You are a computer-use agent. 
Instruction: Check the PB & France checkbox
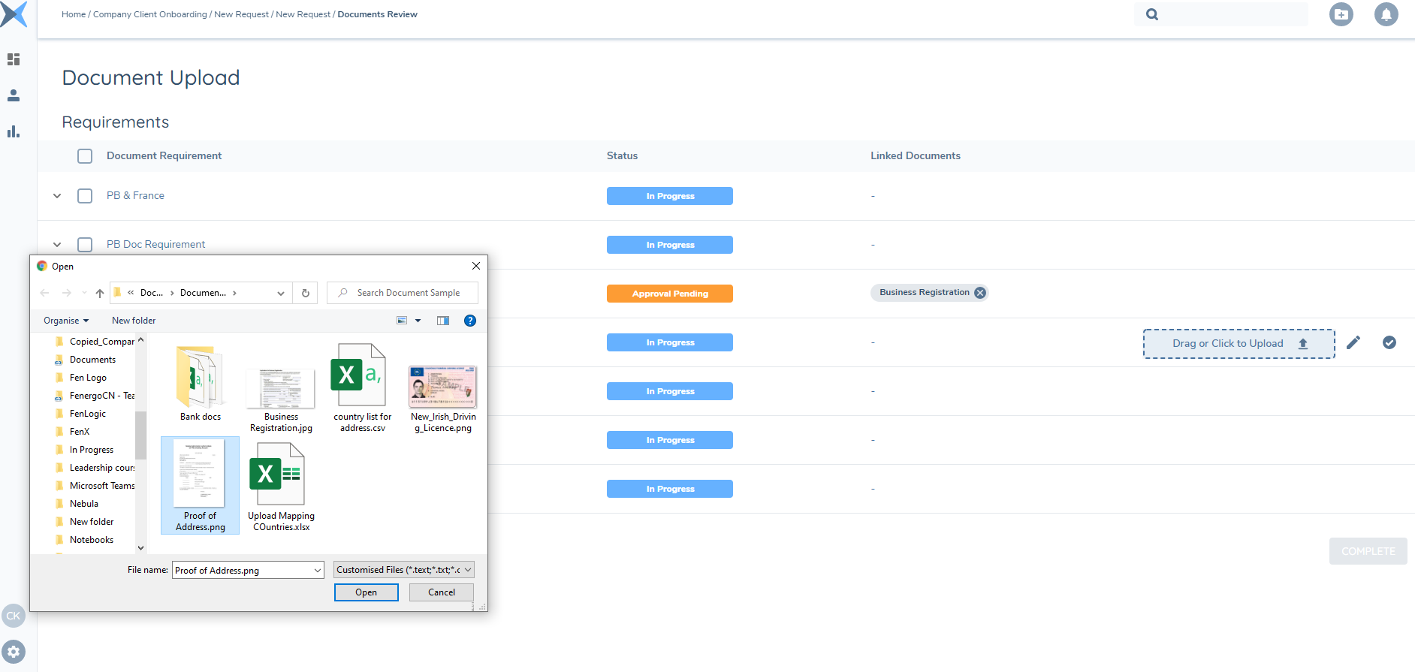(x=85, y=196)
